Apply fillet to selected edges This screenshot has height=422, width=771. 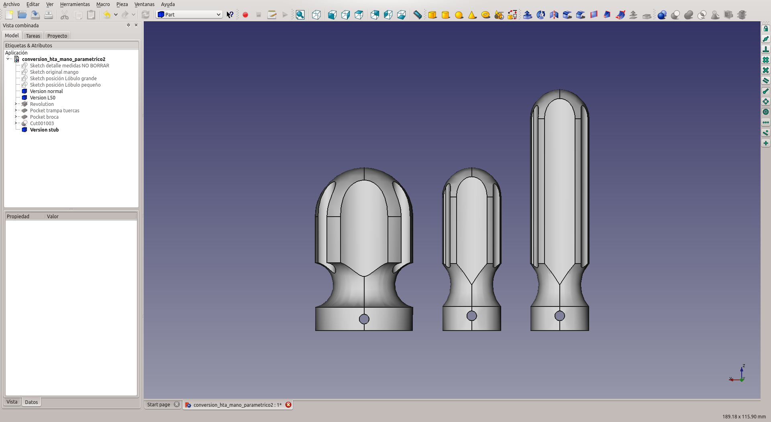click(567, 15)
